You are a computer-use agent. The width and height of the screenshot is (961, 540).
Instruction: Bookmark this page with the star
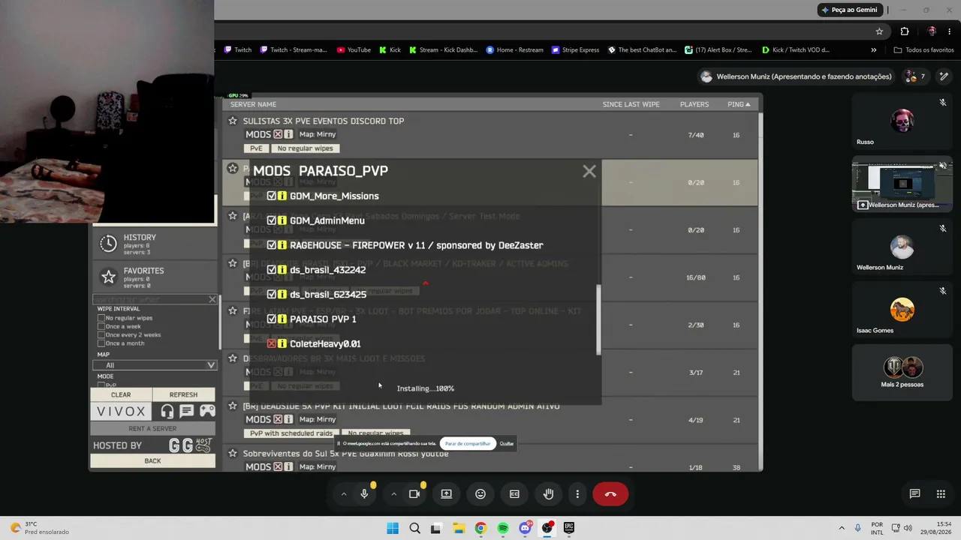click(x=879, y=31)
